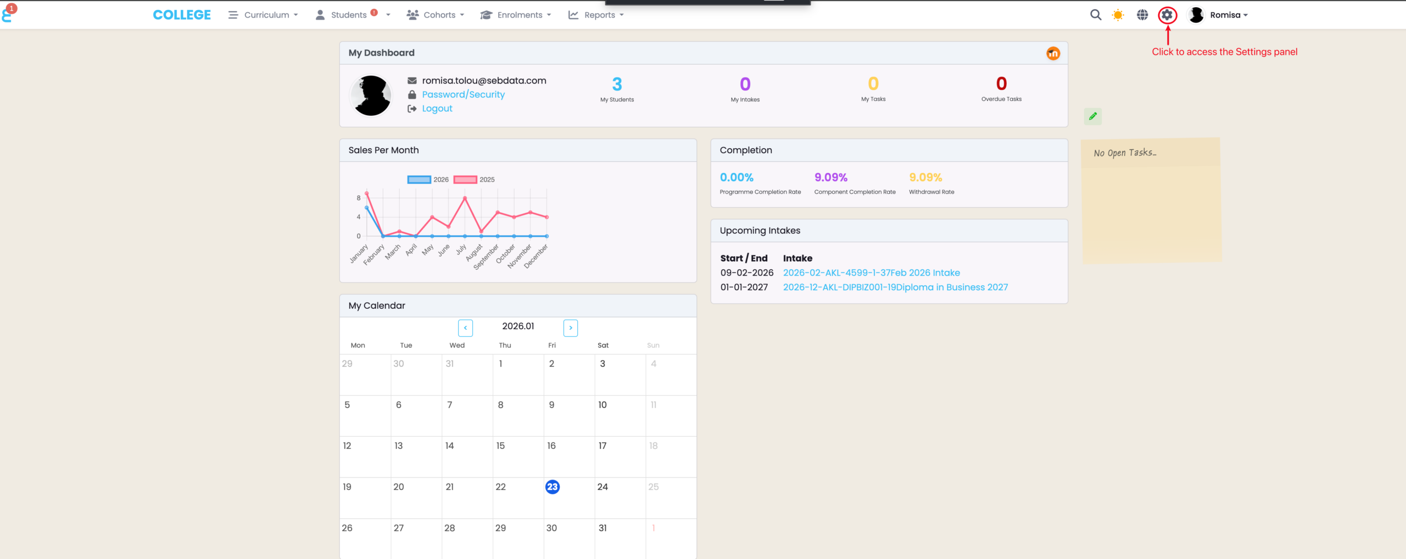
Task: Open the Feb 2026 Intake link
Action: [x=871, y=273]
